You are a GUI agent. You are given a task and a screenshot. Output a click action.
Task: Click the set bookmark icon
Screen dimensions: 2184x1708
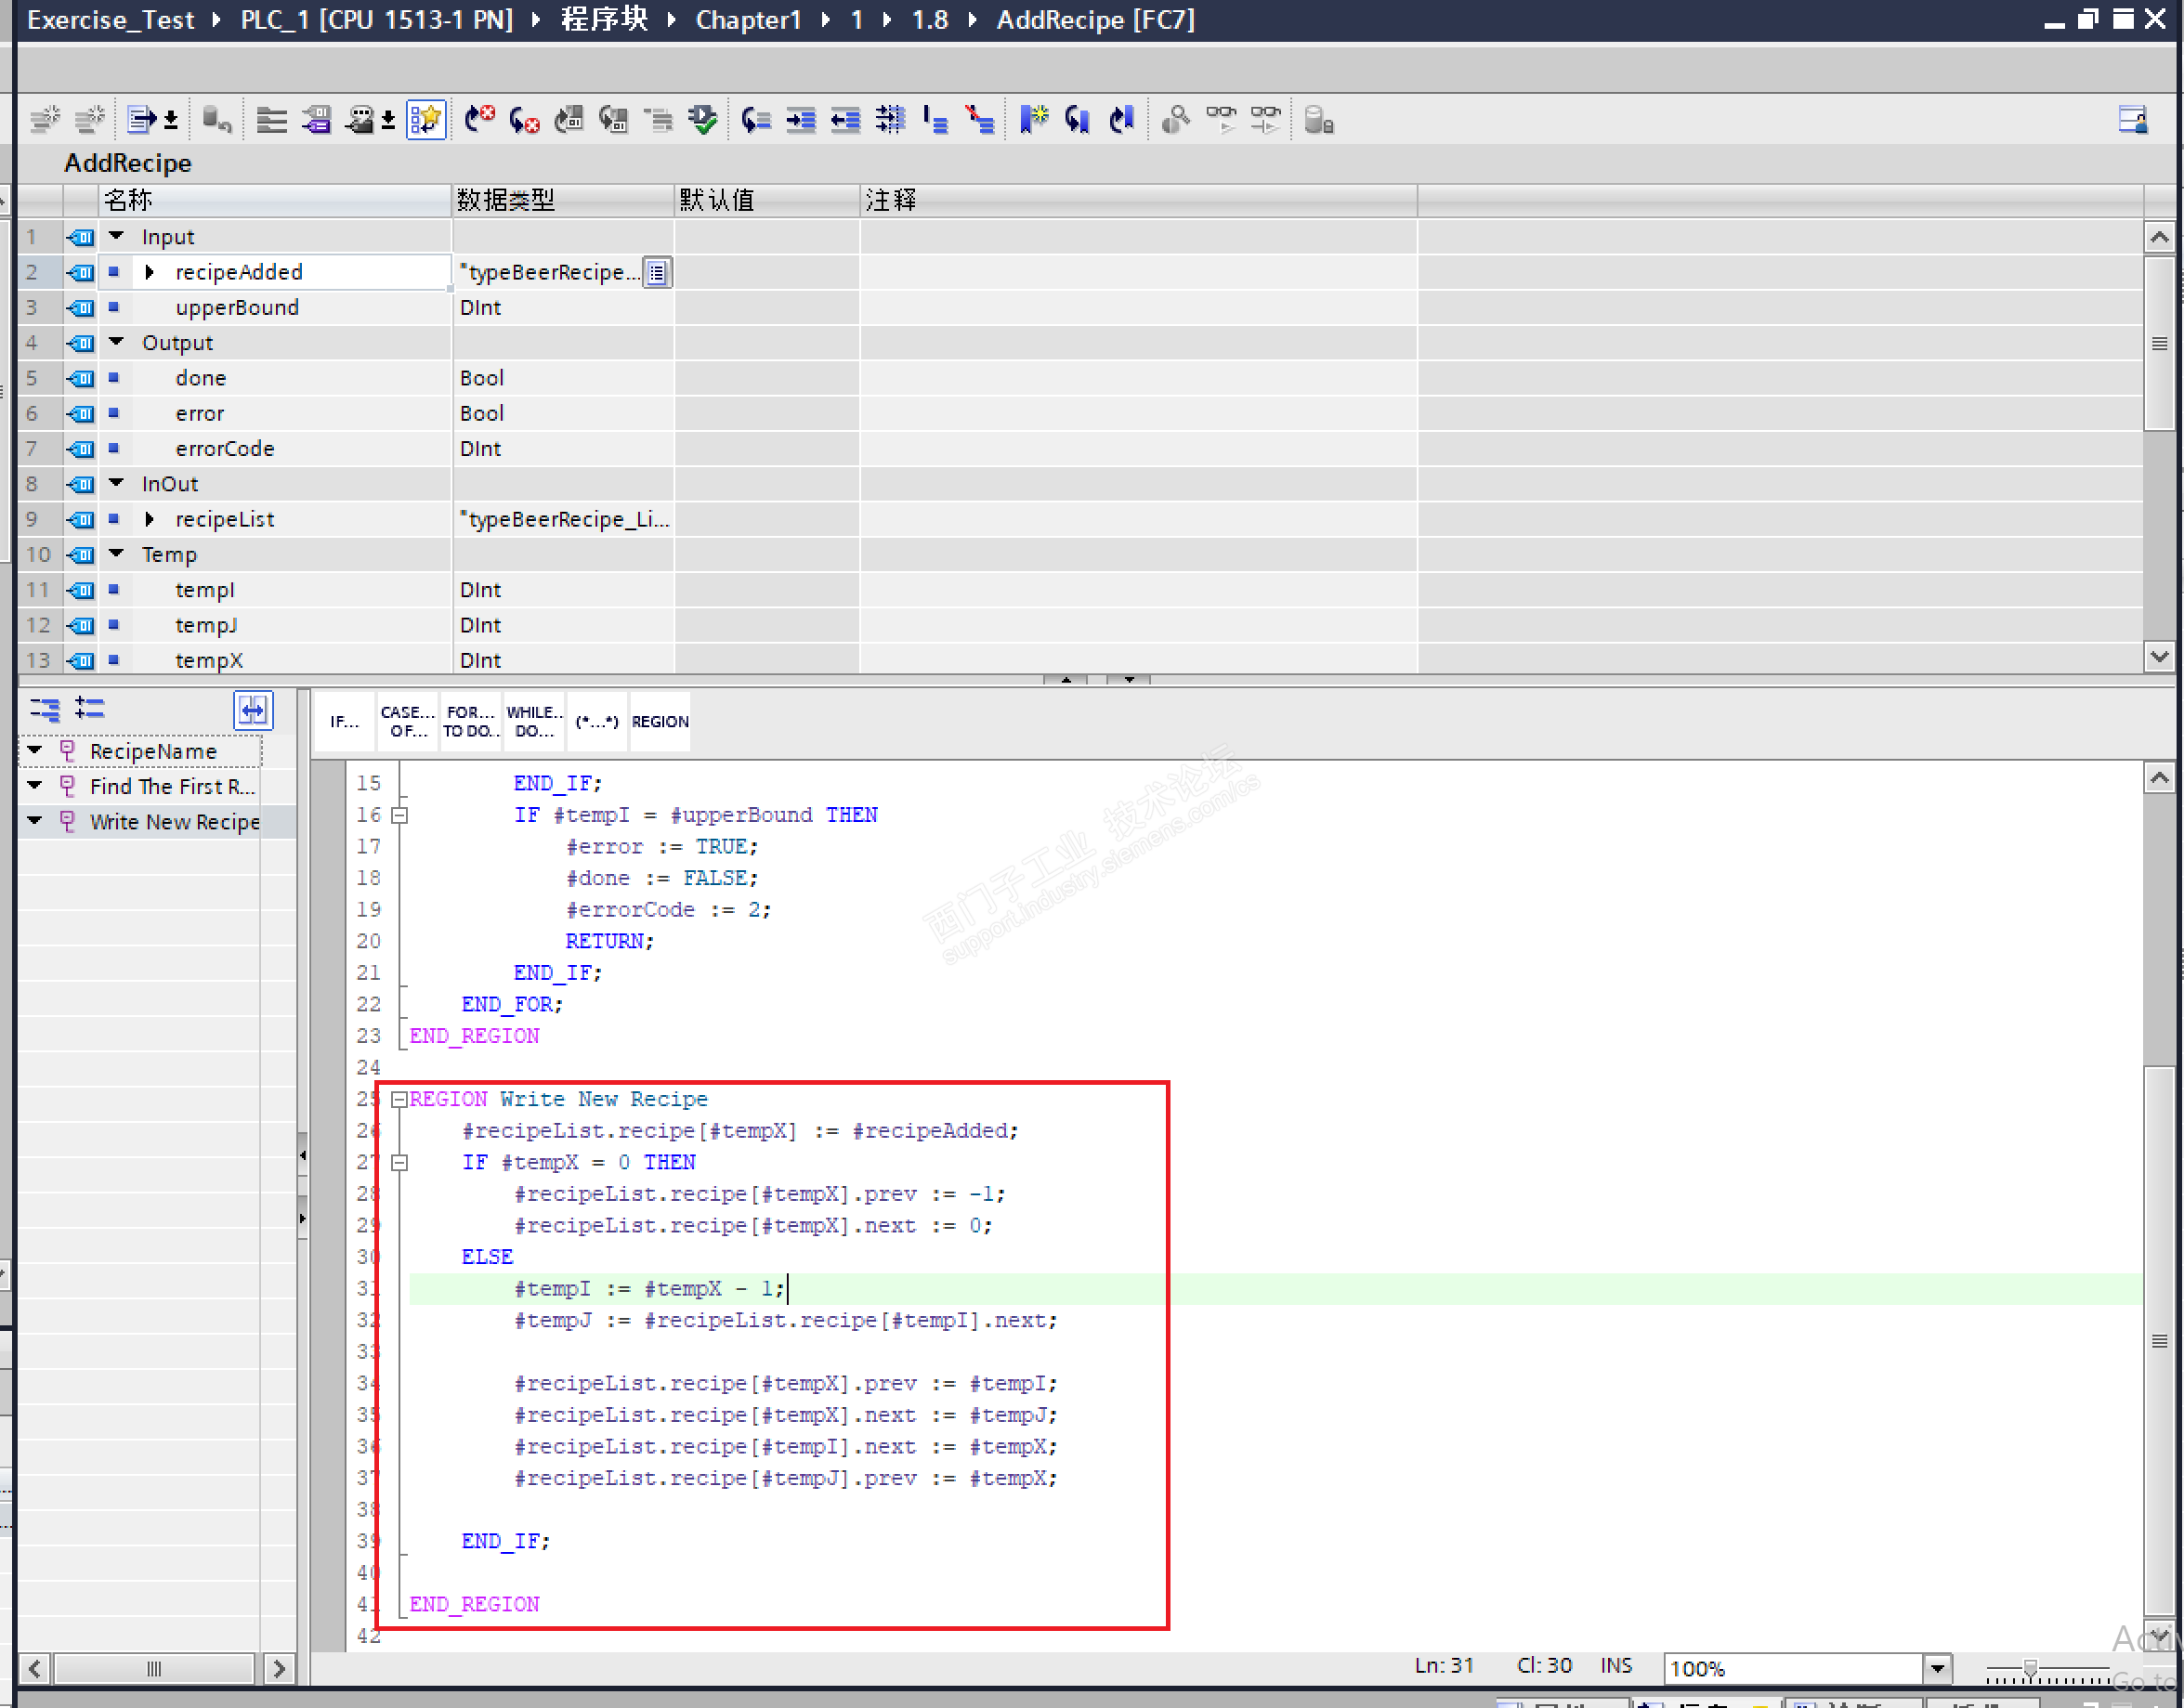1033,121
